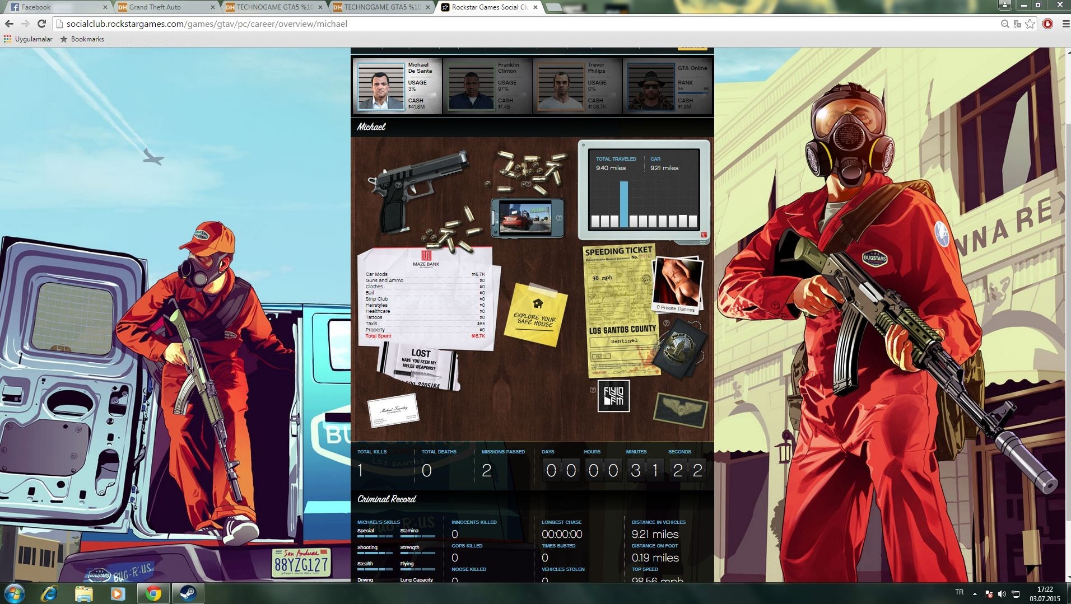Open the phone showing the car snapshot
The width and height of the screenshot is (1071, 604).
(x=528, y=218)
